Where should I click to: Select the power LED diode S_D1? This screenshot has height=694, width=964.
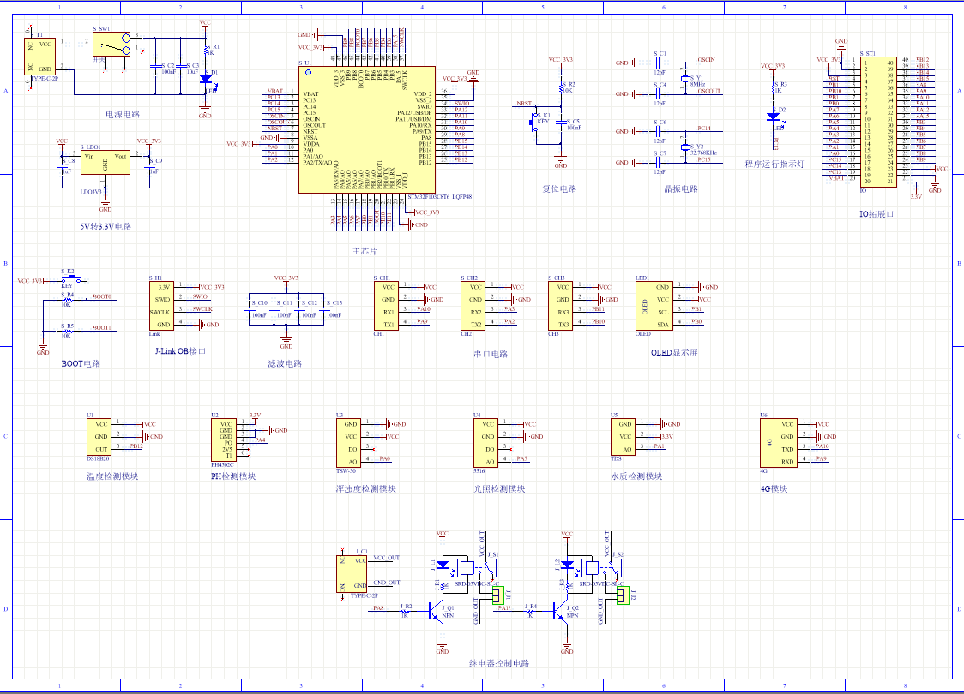pos(205,80)
